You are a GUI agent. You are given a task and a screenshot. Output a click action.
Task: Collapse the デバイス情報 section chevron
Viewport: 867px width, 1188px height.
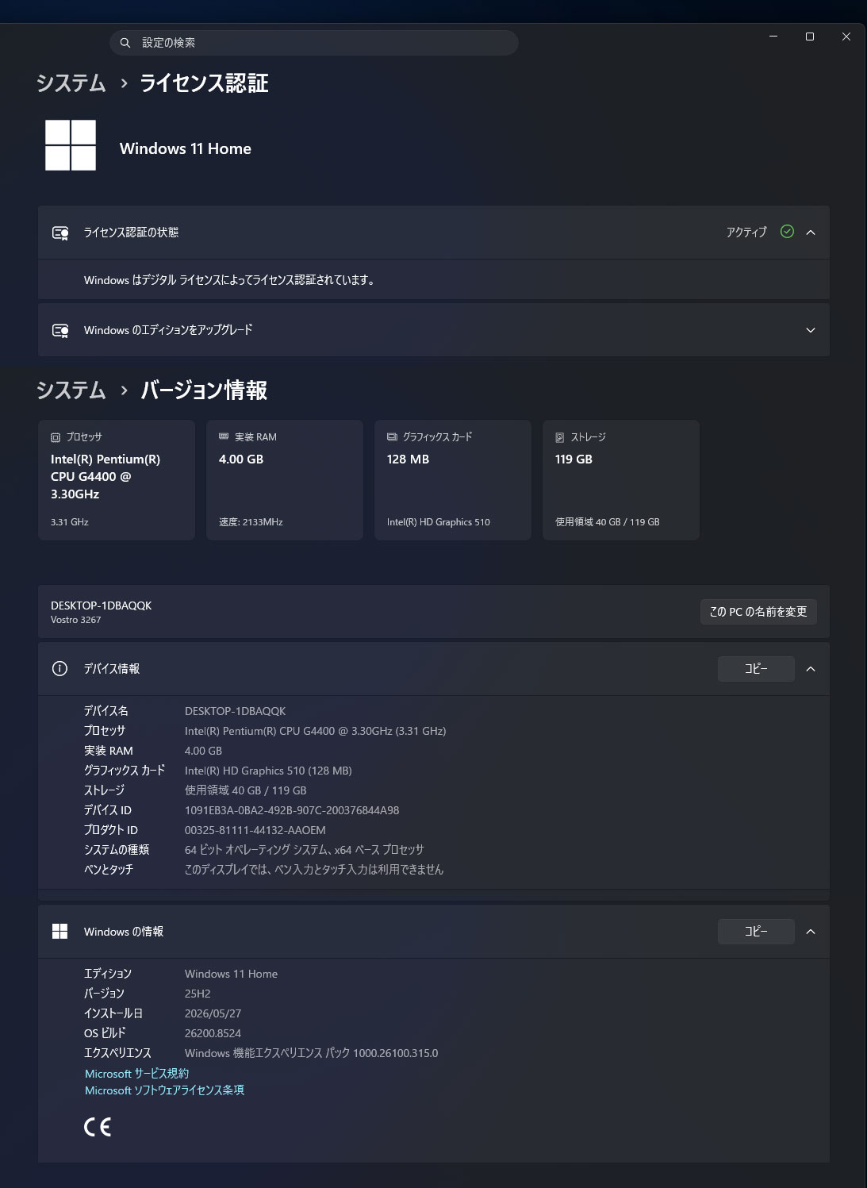tap(811, 669)
